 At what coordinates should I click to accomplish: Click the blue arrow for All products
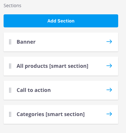click(109, 66)
